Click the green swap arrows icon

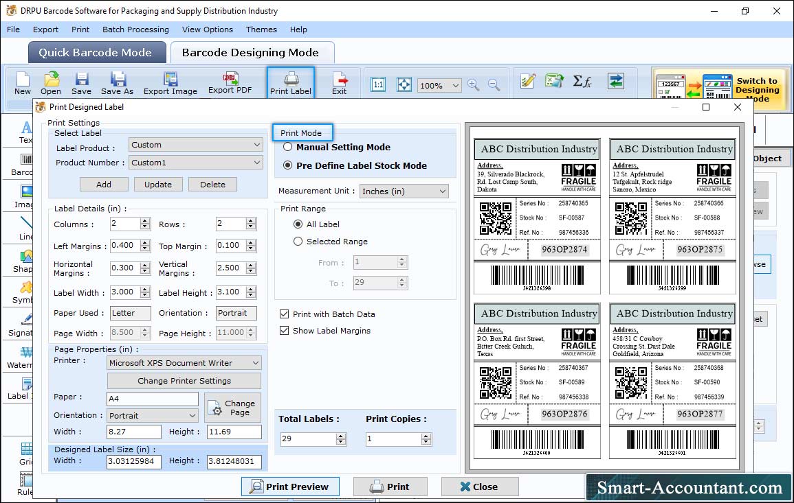tap(616, 81)
